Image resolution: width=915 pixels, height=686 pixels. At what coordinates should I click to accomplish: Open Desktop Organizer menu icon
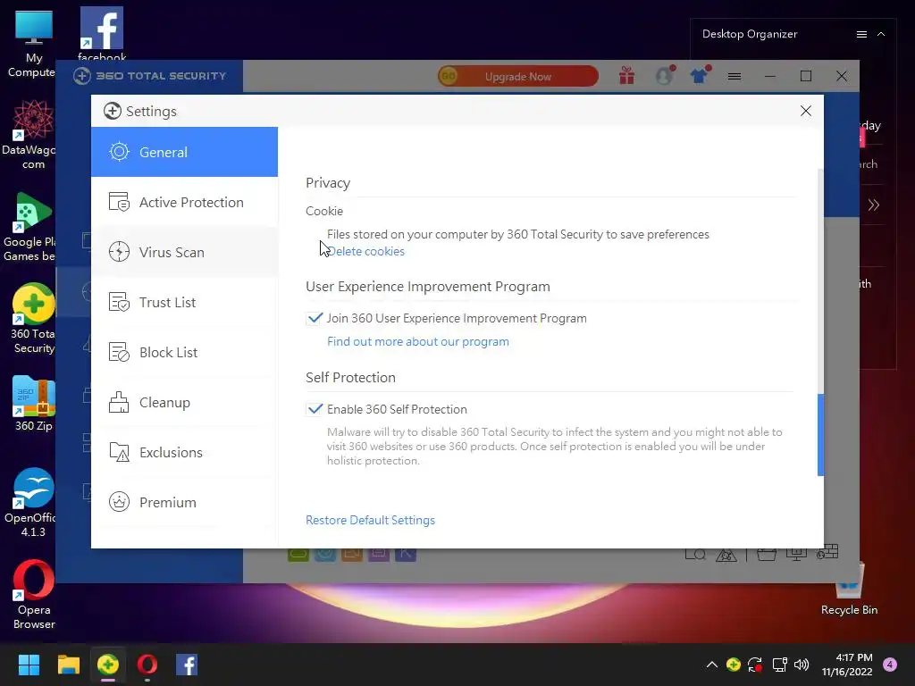[861, 35]
